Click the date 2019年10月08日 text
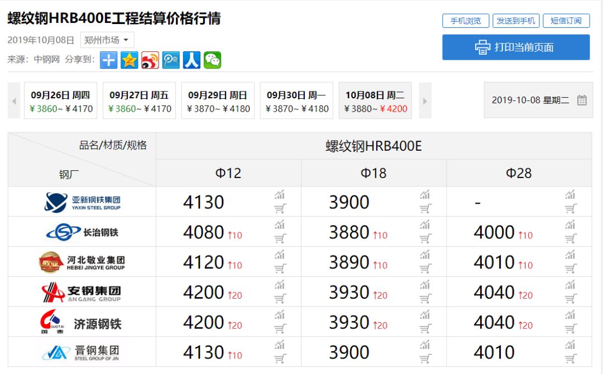 41,40
